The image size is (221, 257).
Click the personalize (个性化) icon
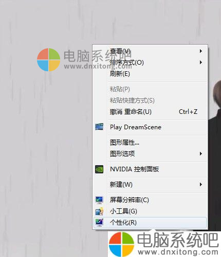pos(99,223)
